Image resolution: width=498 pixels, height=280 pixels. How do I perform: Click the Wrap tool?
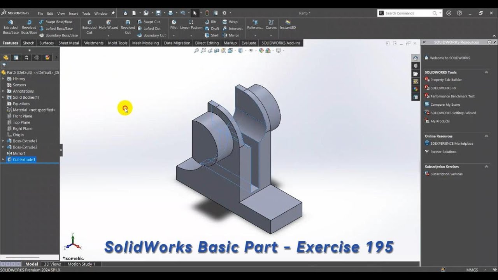point(230,22)
